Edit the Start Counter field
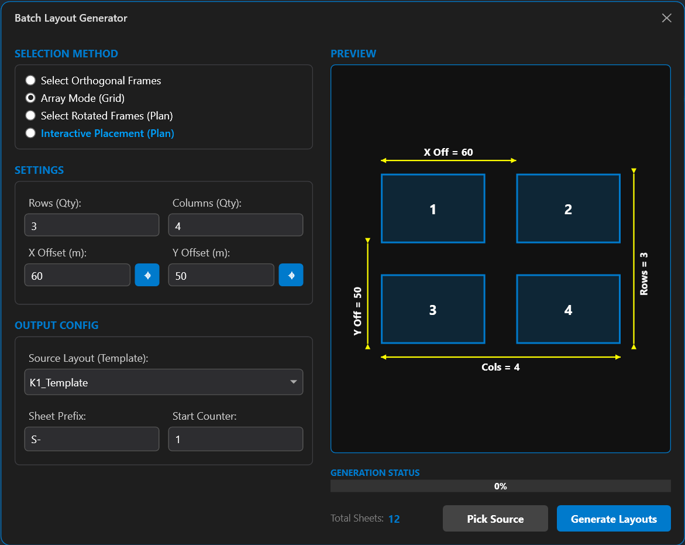This screenshot has height=545, width=685. [236, 439]
